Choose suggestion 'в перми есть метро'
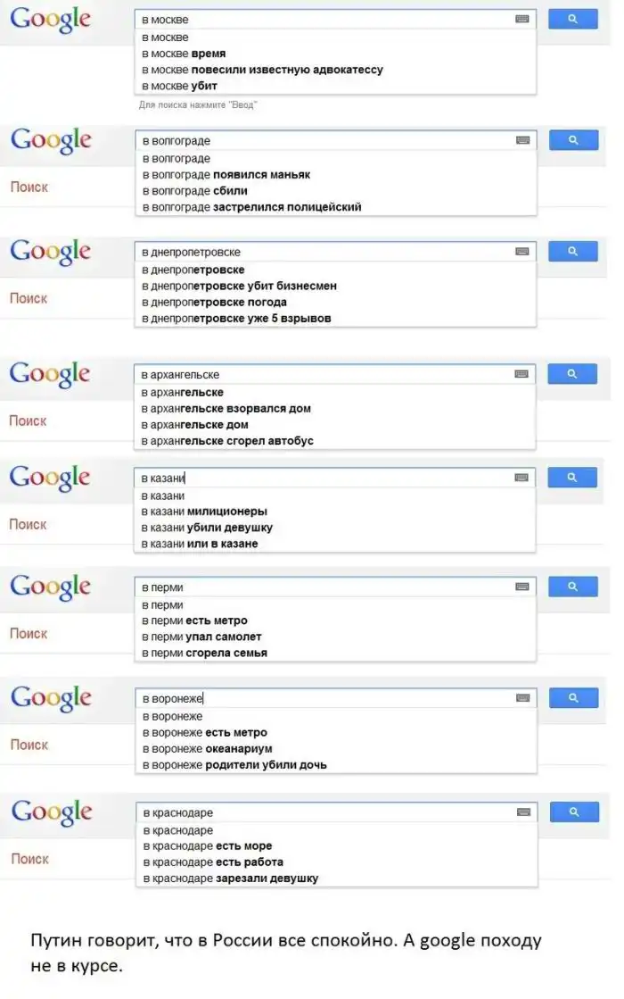The width and height of the screenshot is (624, 999). click(194, 620)
